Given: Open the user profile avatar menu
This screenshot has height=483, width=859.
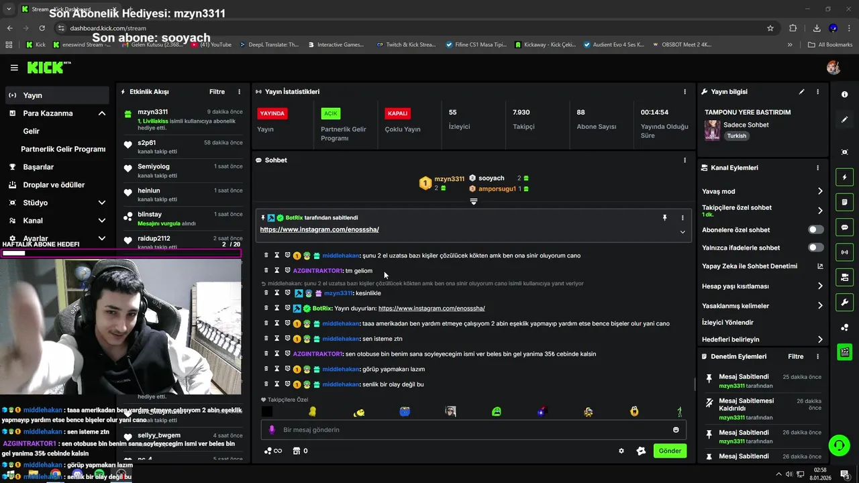Looking at the screenshot, I should click(833, 68).
